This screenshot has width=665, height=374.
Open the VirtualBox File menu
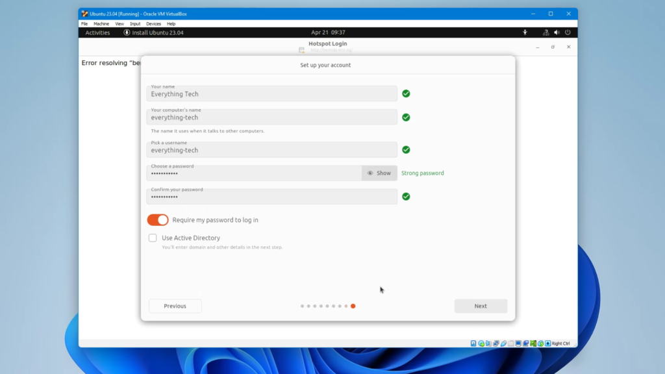[84, 24]
